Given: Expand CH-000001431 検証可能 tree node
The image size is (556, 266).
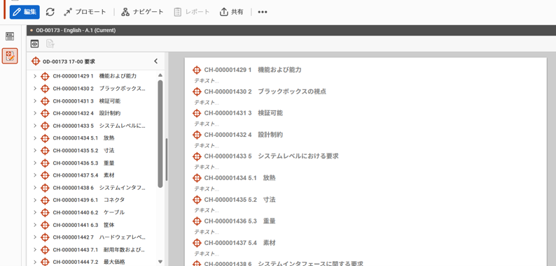Looking at the screenshot, I should pyautogui.click(x=35, y=101).
